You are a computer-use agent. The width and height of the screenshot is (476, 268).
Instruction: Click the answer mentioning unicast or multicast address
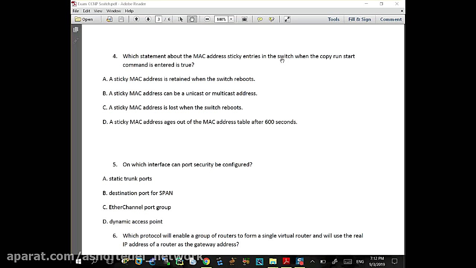click(180, 93)
